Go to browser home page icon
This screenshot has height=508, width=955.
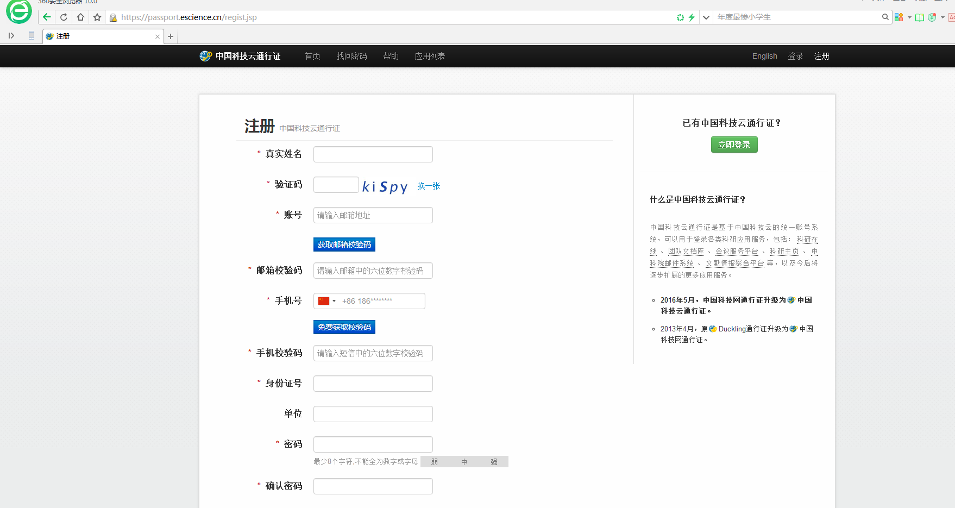80,17
